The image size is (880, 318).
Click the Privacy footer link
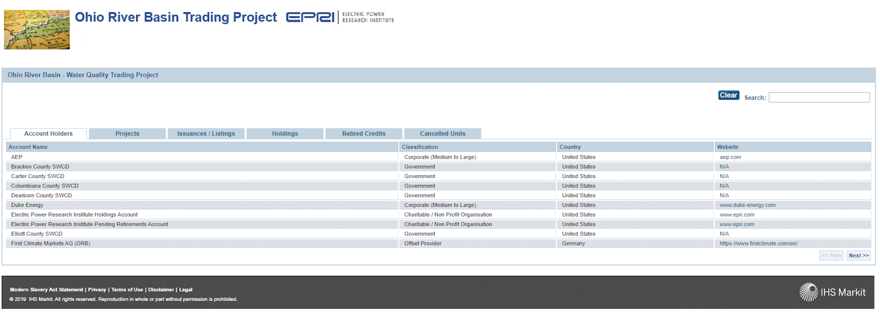coord(97,290)
